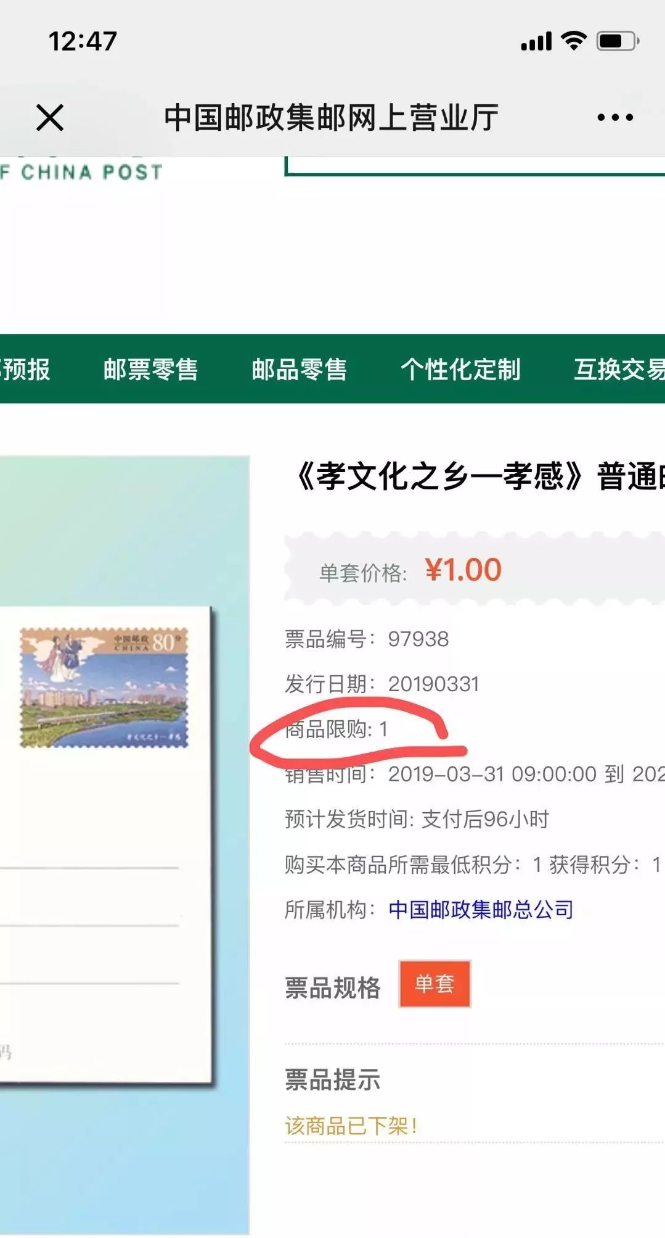This screenshot has width=665, height=1238.
Task: Open 邮票零售 tab in green navigation
Action: (150, 369)
